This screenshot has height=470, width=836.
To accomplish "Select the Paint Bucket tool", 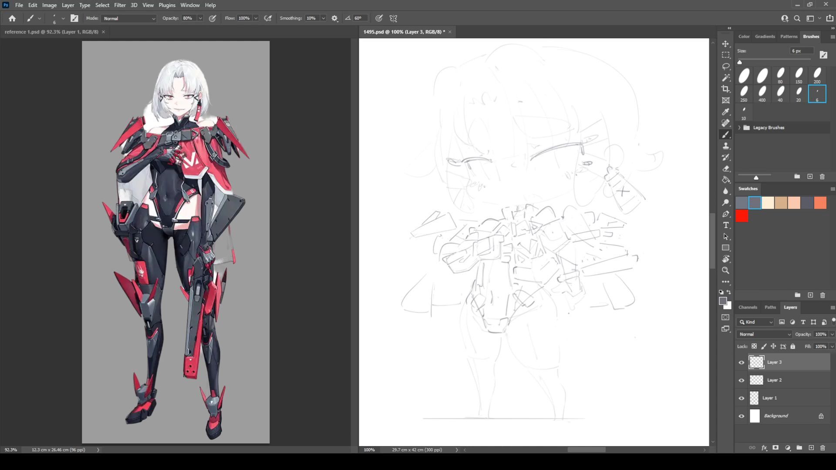I will [x=725, y=180].
